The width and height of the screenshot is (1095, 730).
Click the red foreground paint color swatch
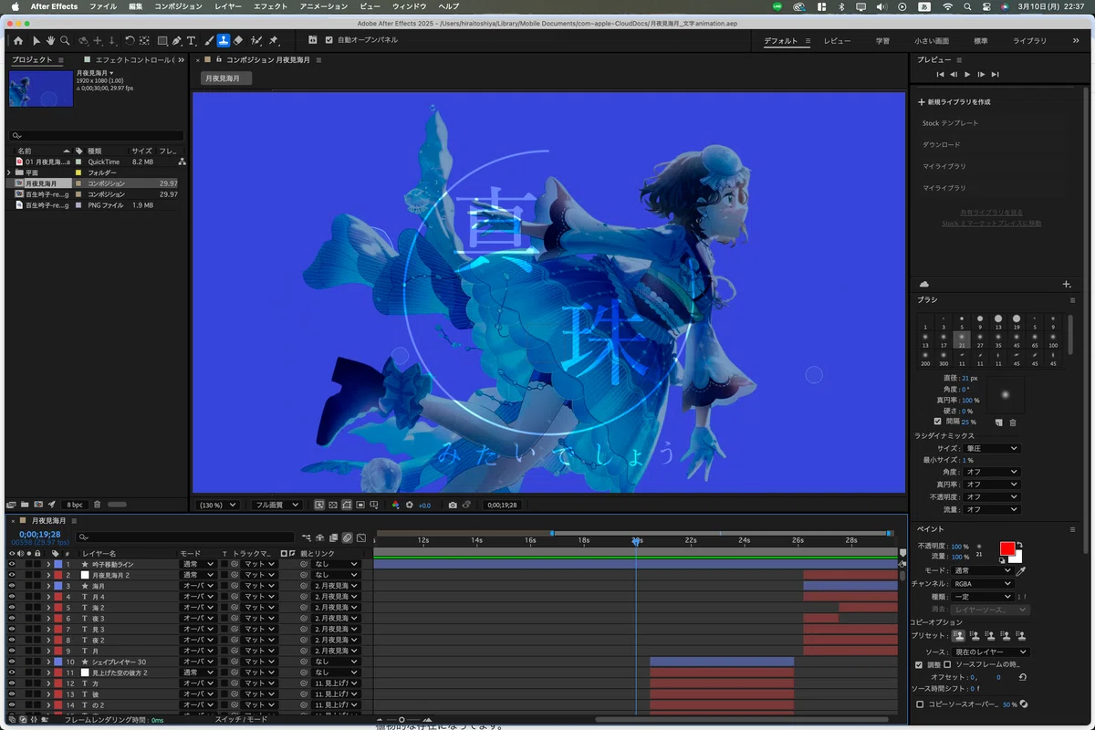tap(1006, 548)
